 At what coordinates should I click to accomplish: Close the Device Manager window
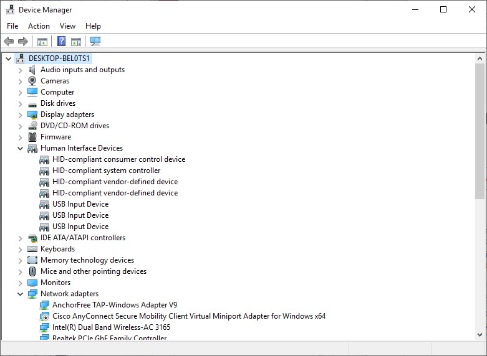(472, 9)
